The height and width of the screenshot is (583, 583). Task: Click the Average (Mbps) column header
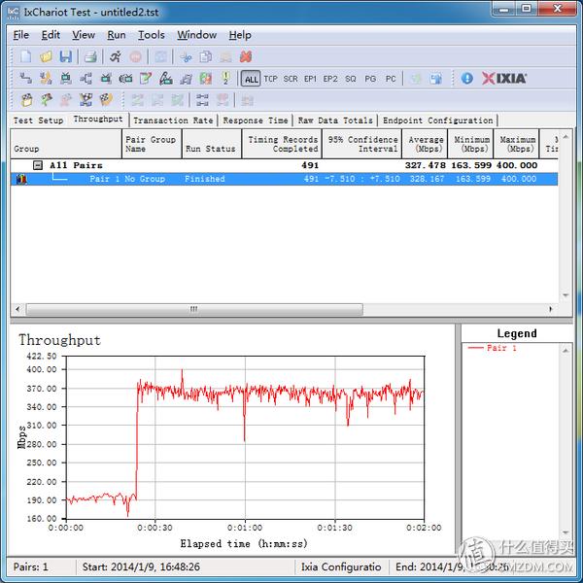click(x=426, y=144)
